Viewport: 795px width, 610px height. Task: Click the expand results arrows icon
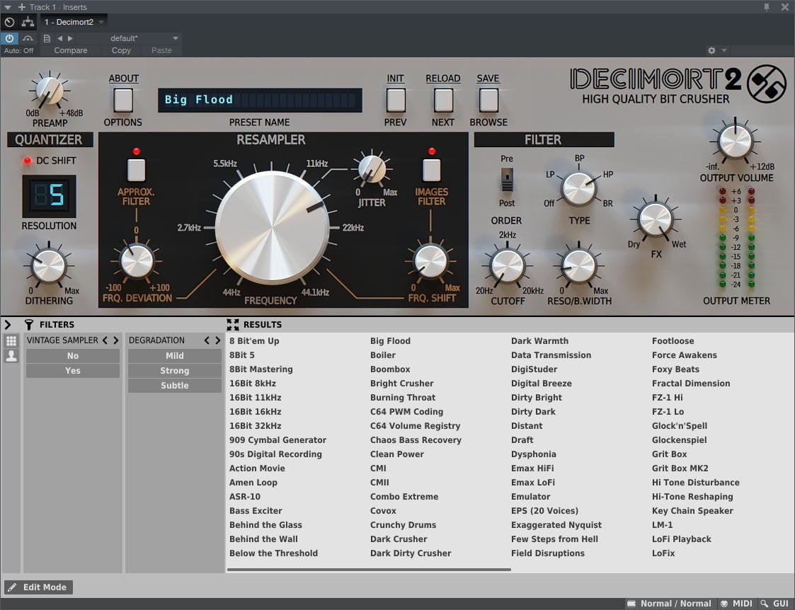[233, 325]
